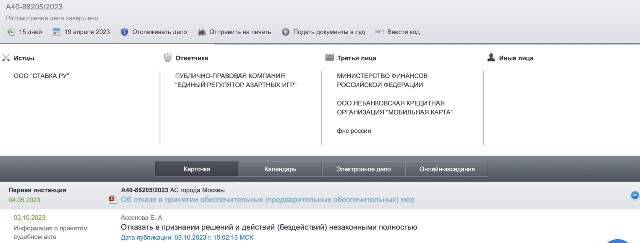Click the crossed swords Истцы icon

(6, 58)
